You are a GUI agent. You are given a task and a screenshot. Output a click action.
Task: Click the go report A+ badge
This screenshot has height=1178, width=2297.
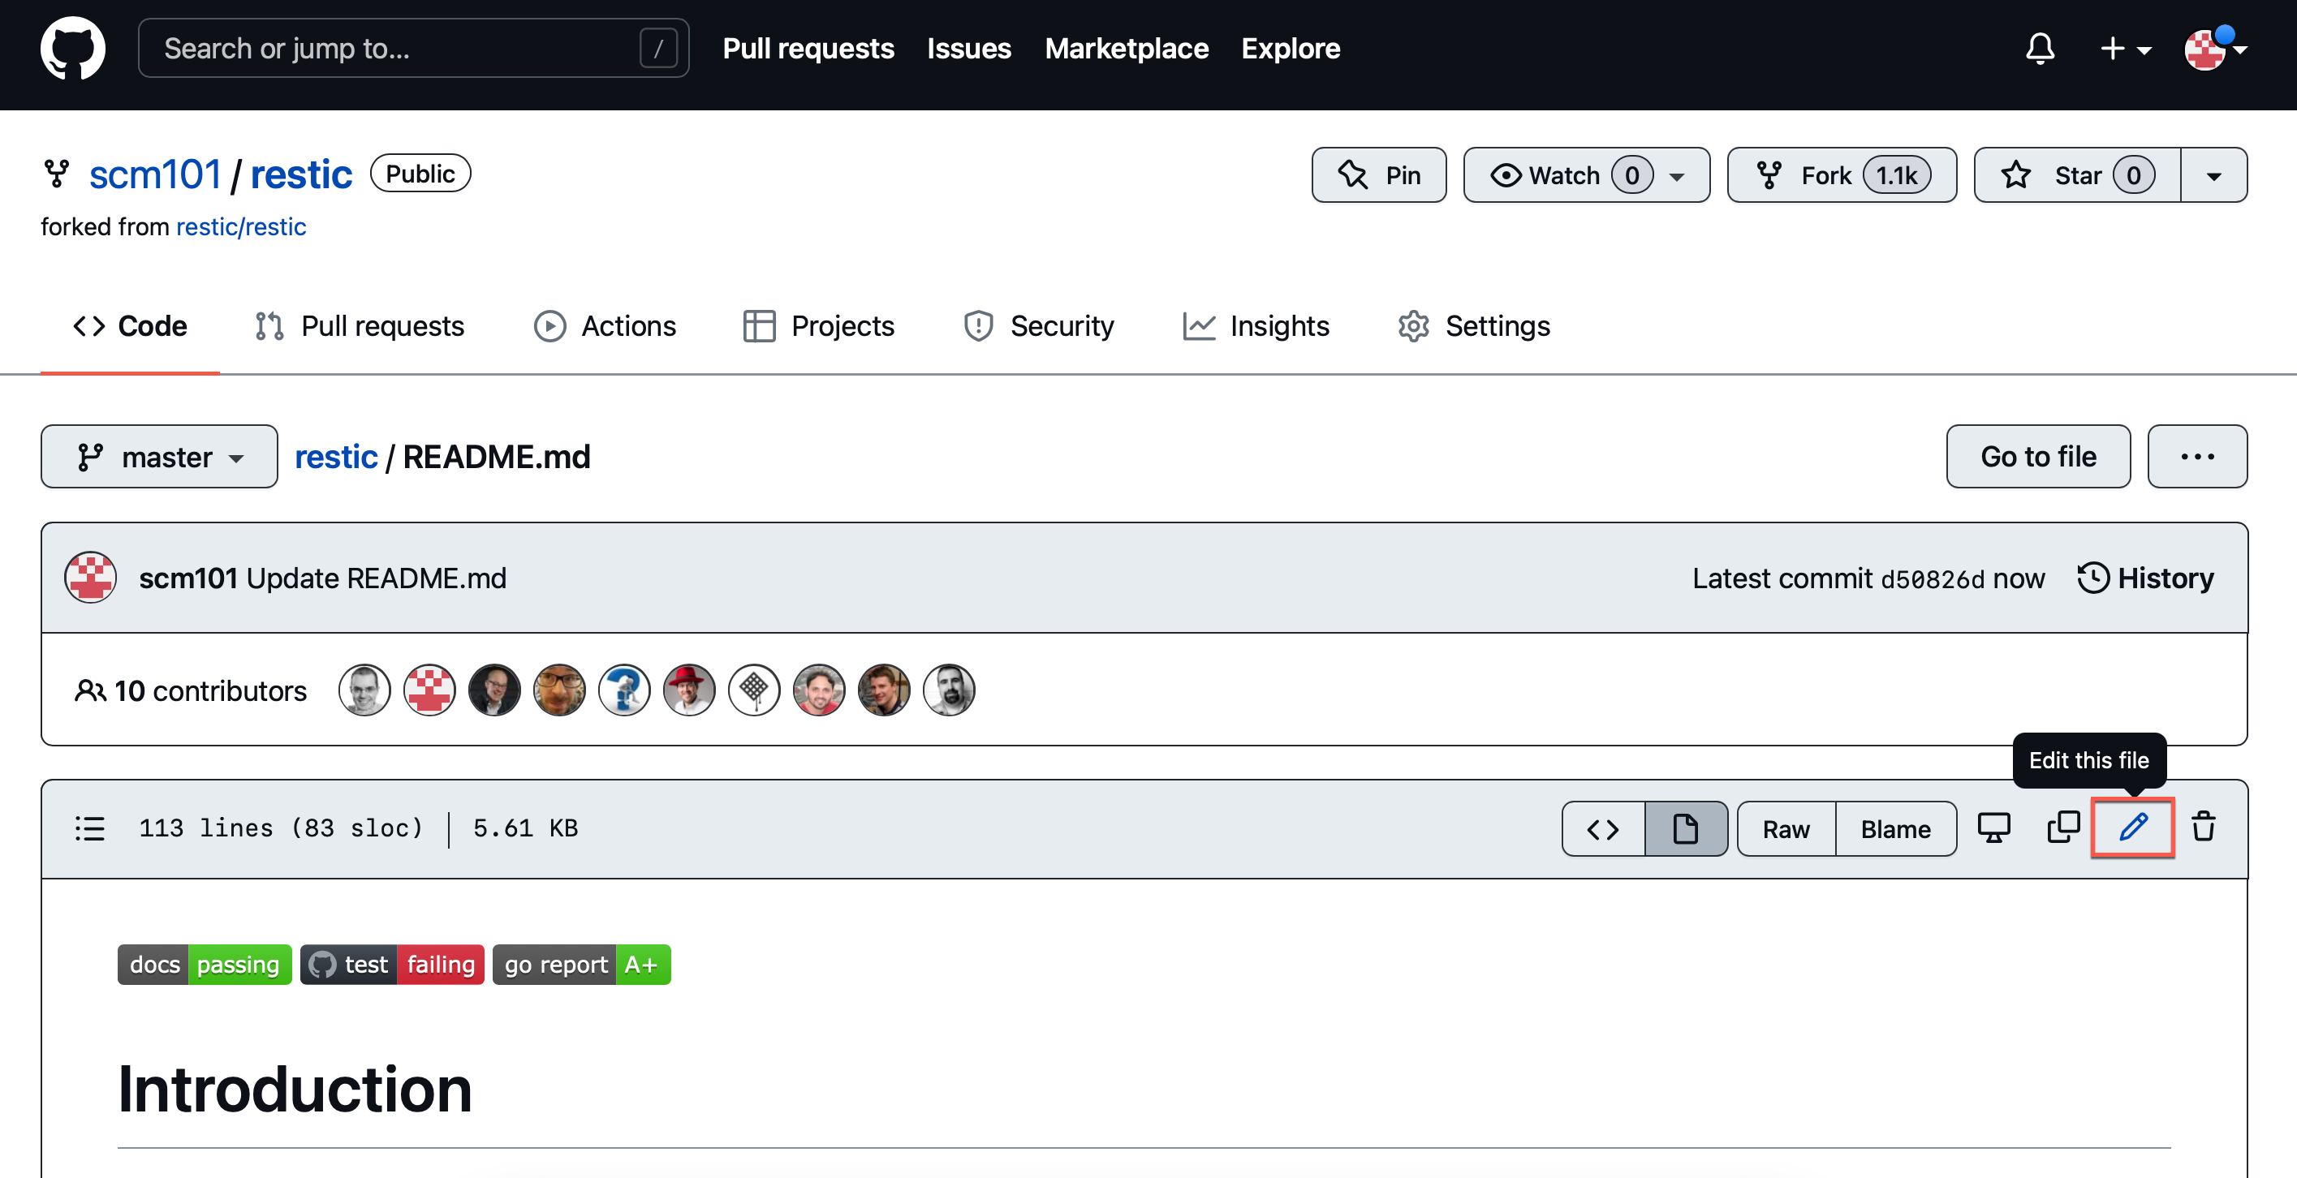581,964
